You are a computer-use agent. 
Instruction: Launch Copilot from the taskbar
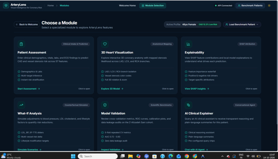click(x=138, y=156)
